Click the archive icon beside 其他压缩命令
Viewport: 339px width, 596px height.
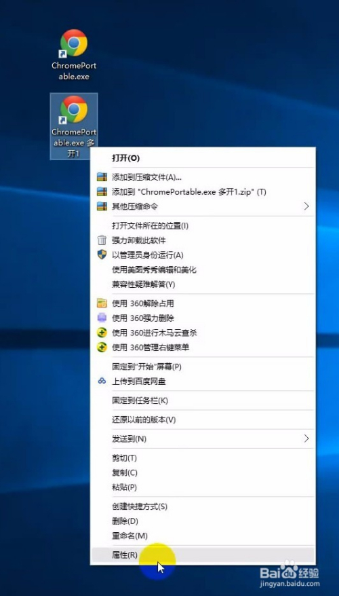click(102, 206)
